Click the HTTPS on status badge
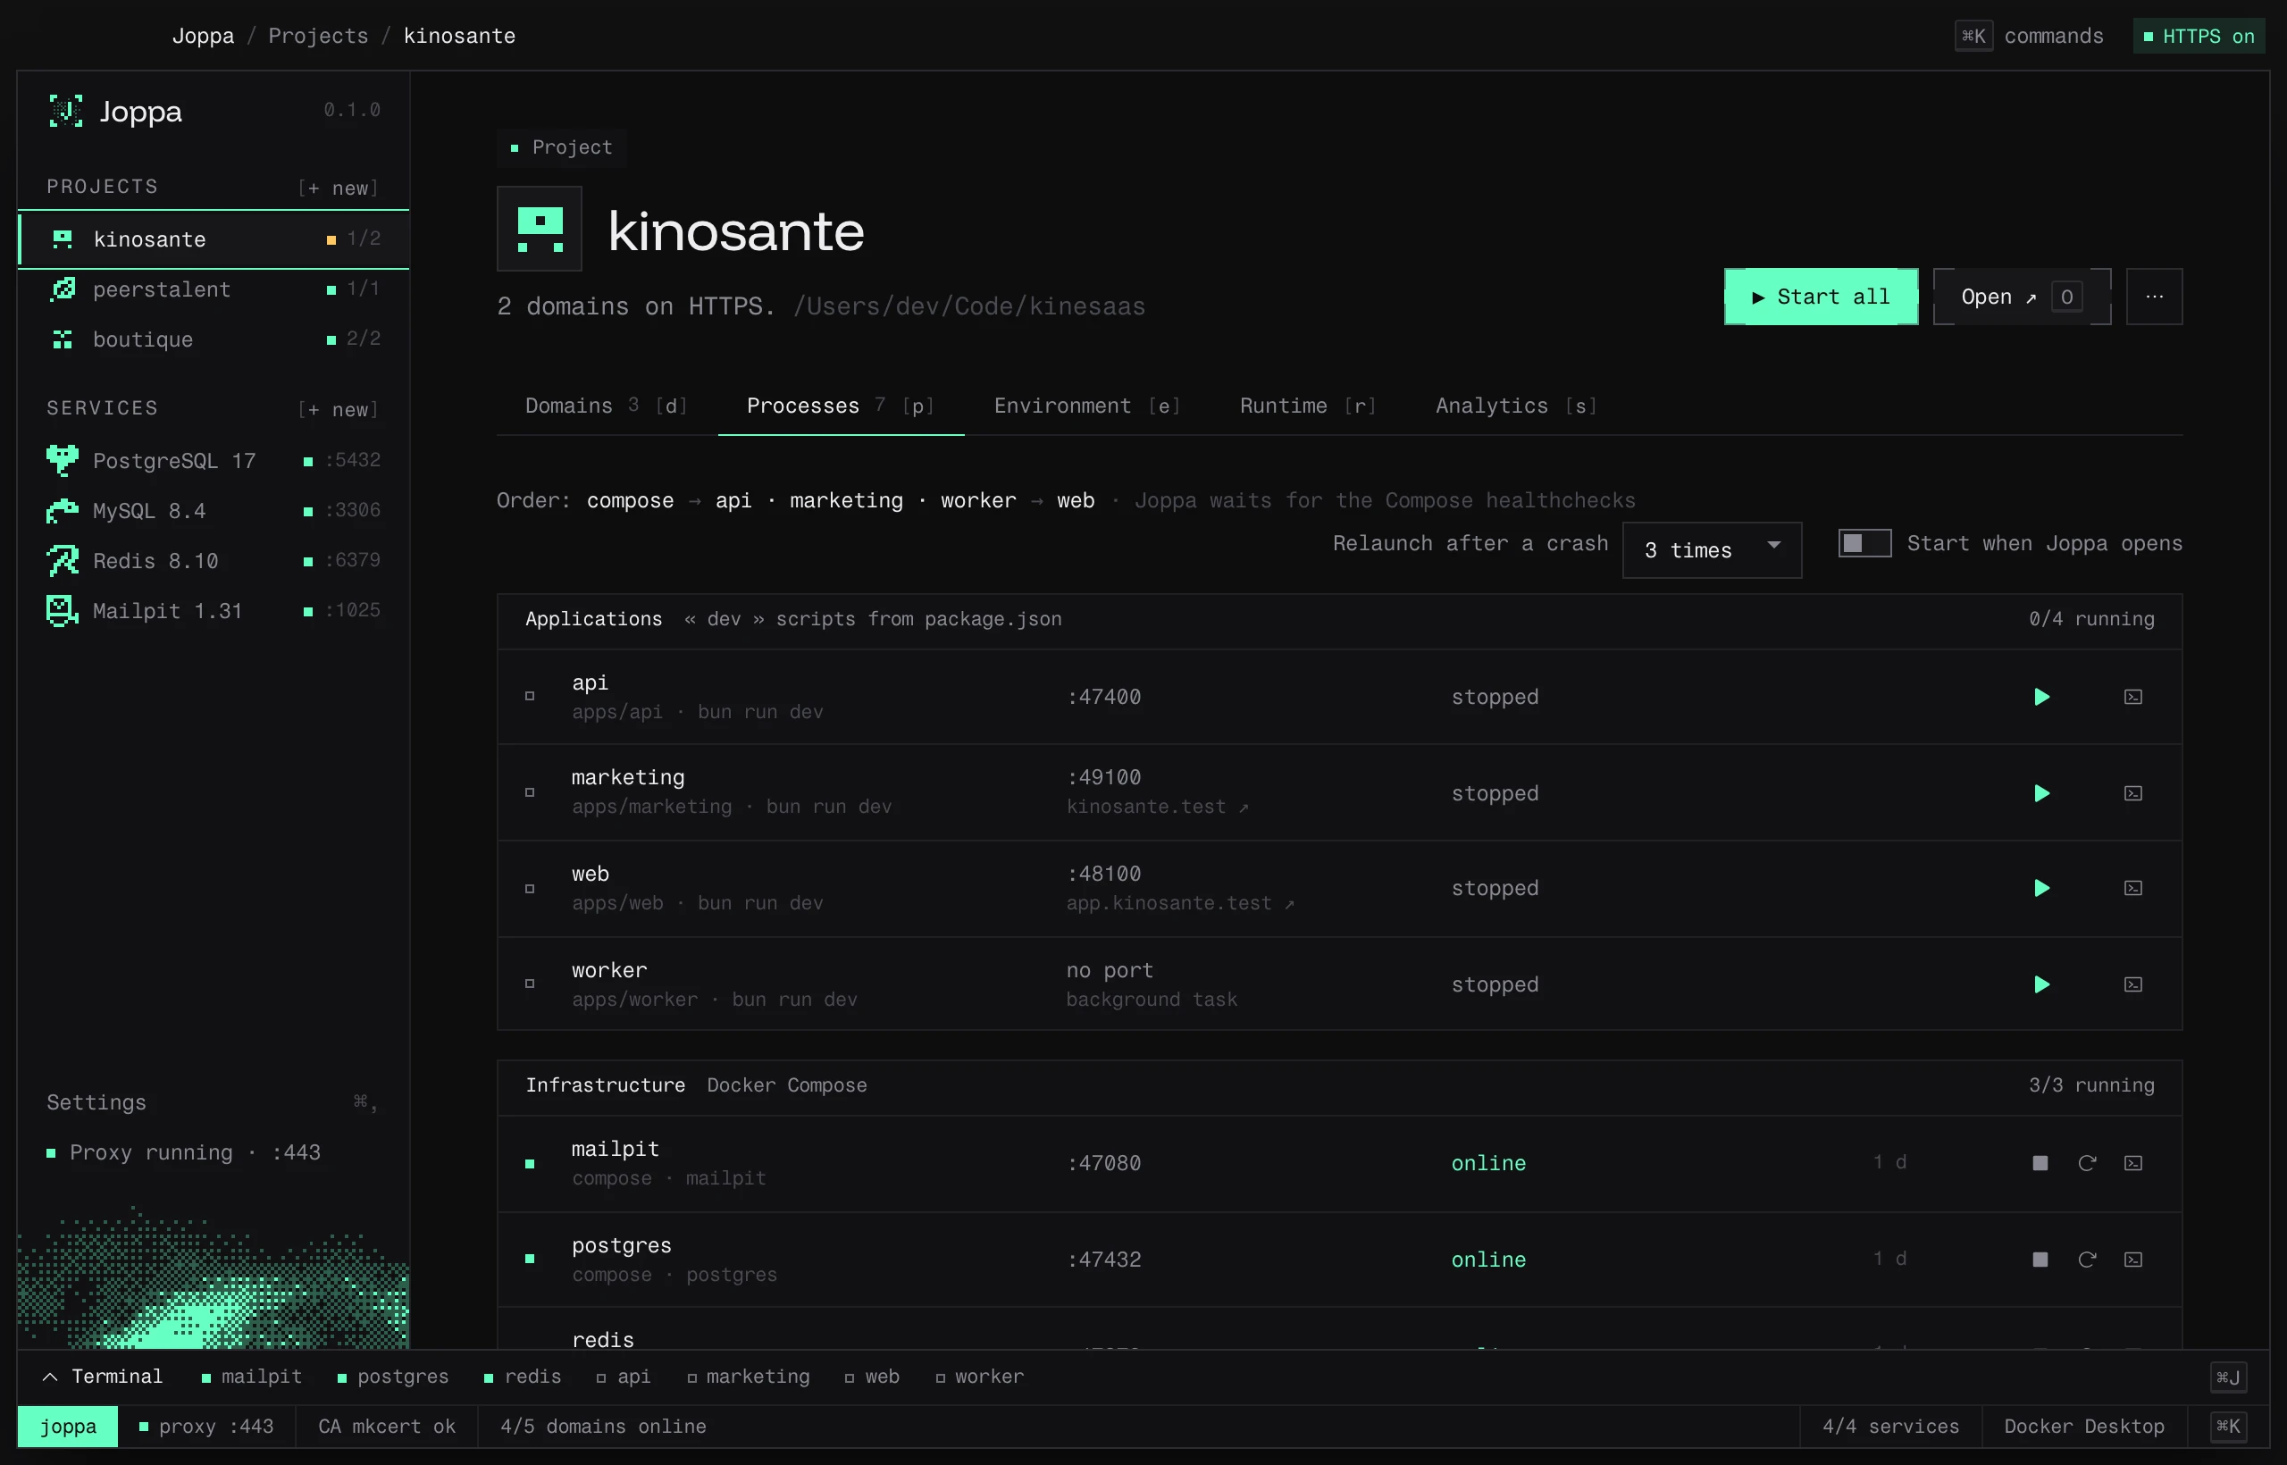The image size is (2287, 1465). (2198, 36)
